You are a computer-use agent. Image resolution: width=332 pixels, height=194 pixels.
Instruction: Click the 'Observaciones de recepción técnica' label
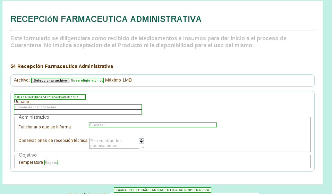[x=53, y=141]
